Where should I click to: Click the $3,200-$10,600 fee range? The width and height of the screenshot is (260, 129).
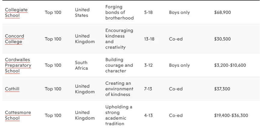230,65
